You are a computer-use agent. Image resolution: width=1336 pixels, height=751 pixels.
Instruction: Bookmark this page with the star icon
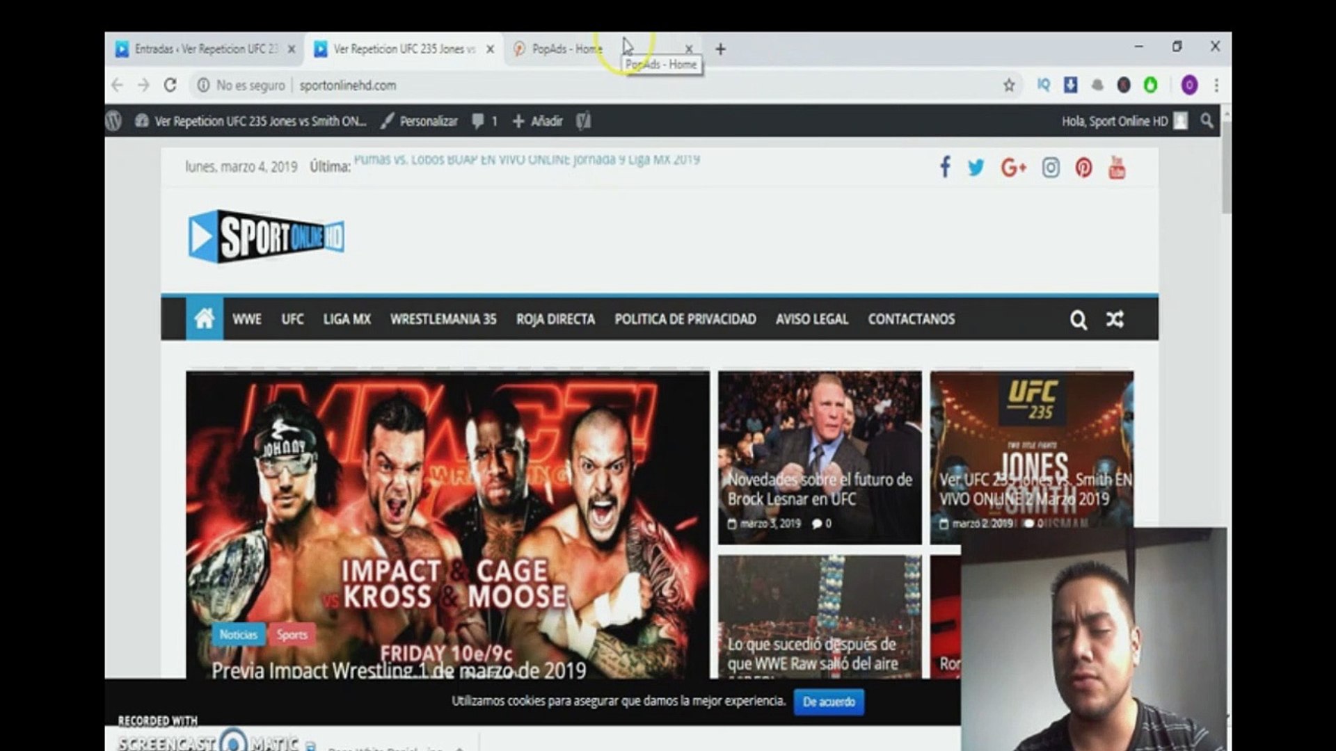coord(1009,85)
